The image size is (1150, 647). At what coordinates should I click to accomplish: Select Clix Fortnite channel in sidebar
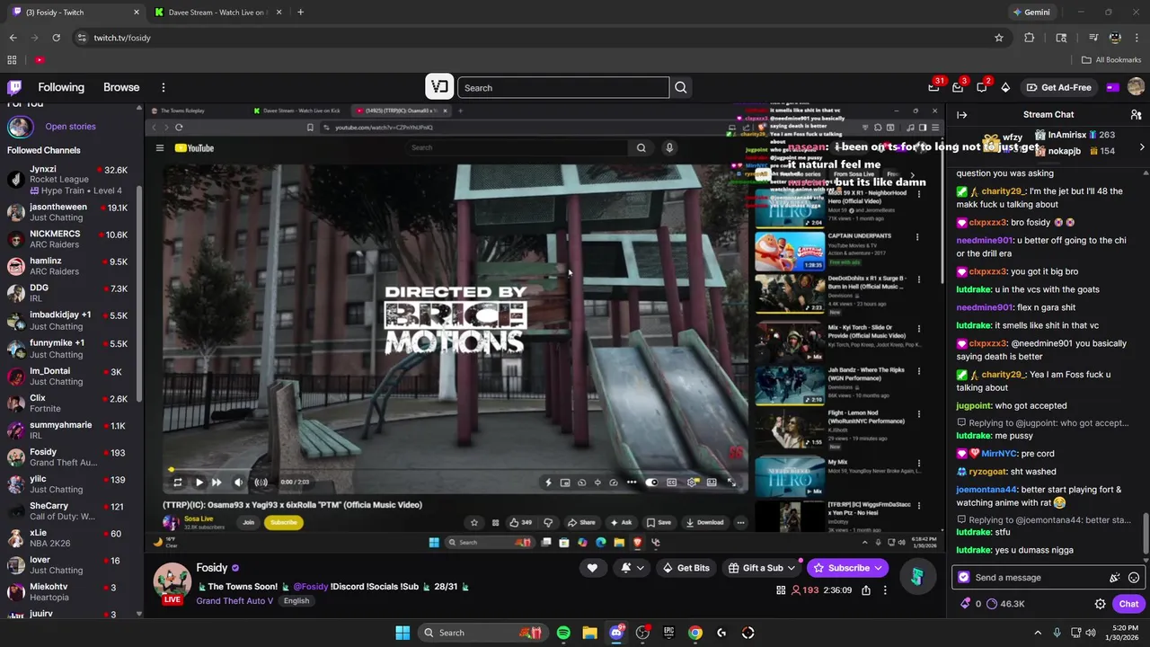pos(68,403)
